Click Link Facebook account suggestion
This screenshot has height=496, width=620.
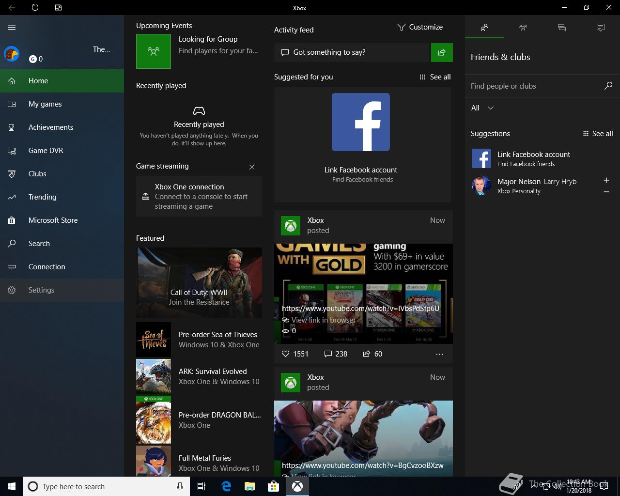pyautogui.click(x=542, y=158)
